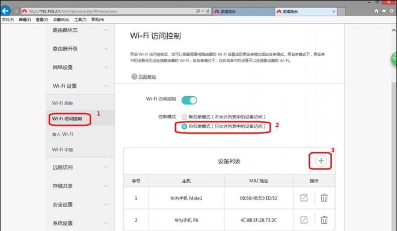The height and width of the screenshot is (231, 397).
Task: Open the 编辑(E) menu
Action: click(x=25, y=19)
